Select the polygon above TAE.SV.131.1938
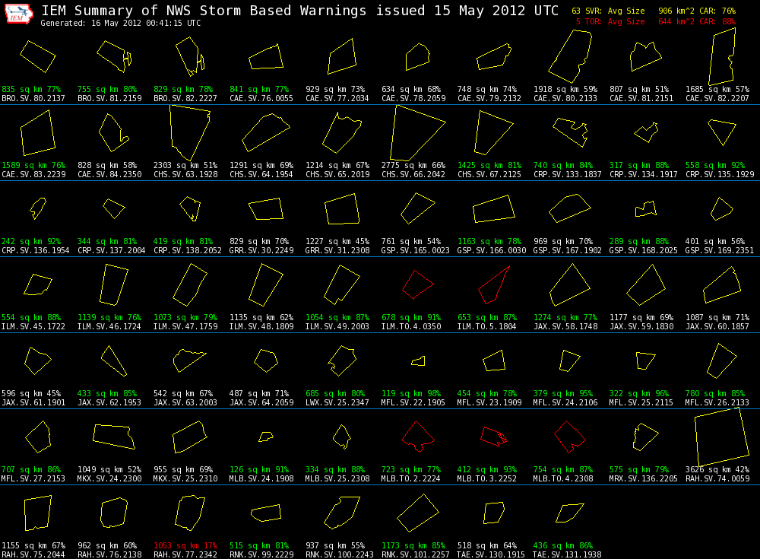Screen dimensions: 760x559 569,513
